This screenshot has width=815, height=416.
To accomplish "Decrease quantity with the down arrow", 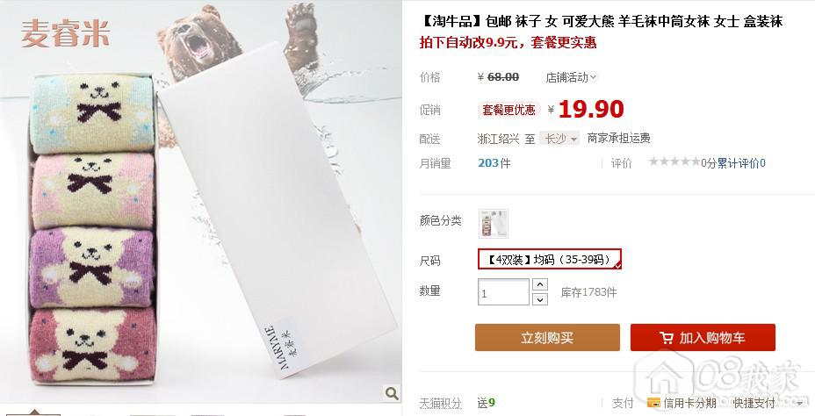I will pyautogui.click(x=540, y=299).
